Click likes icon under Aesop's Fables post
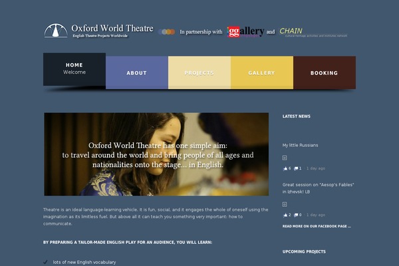Viewport: 399px width, 266px height. pyautogui.click(x=285, y=215)
